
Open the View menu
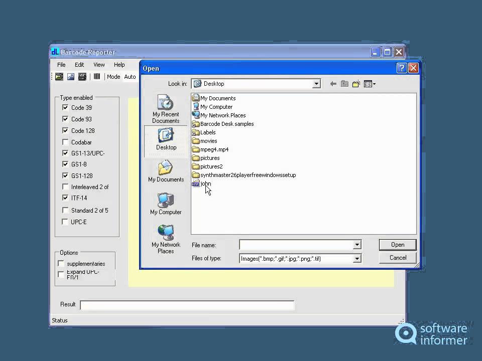point(99,65)
